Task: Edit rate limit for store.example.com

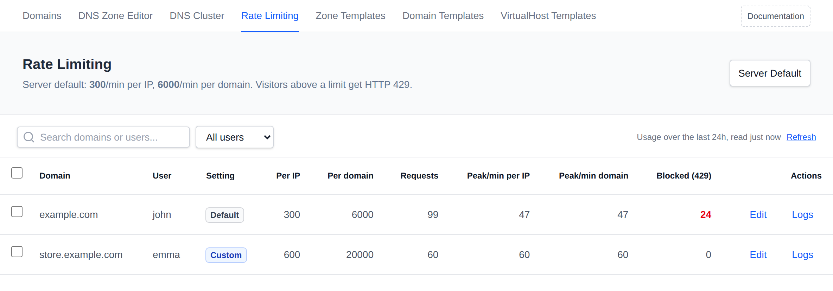Action: click(758, 255)
